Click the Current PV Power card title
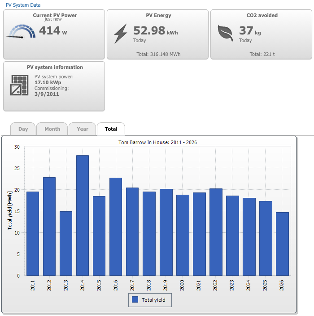 (55, 15)
